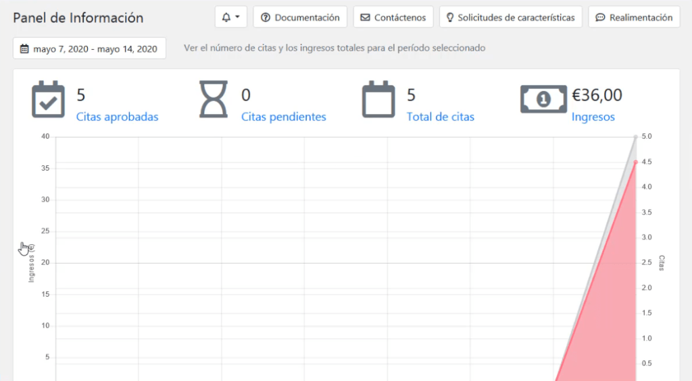692x381 pixels.
Task: Click the Ingresos (€) axis label
Action: tap(31, 263)
